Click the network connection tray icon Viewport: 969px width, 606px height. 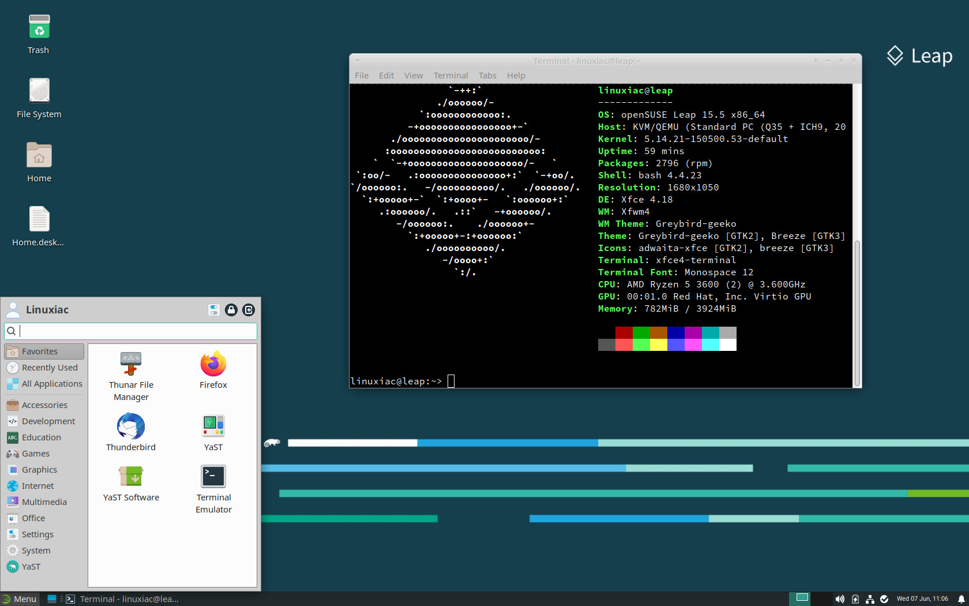tap(870, 599)
